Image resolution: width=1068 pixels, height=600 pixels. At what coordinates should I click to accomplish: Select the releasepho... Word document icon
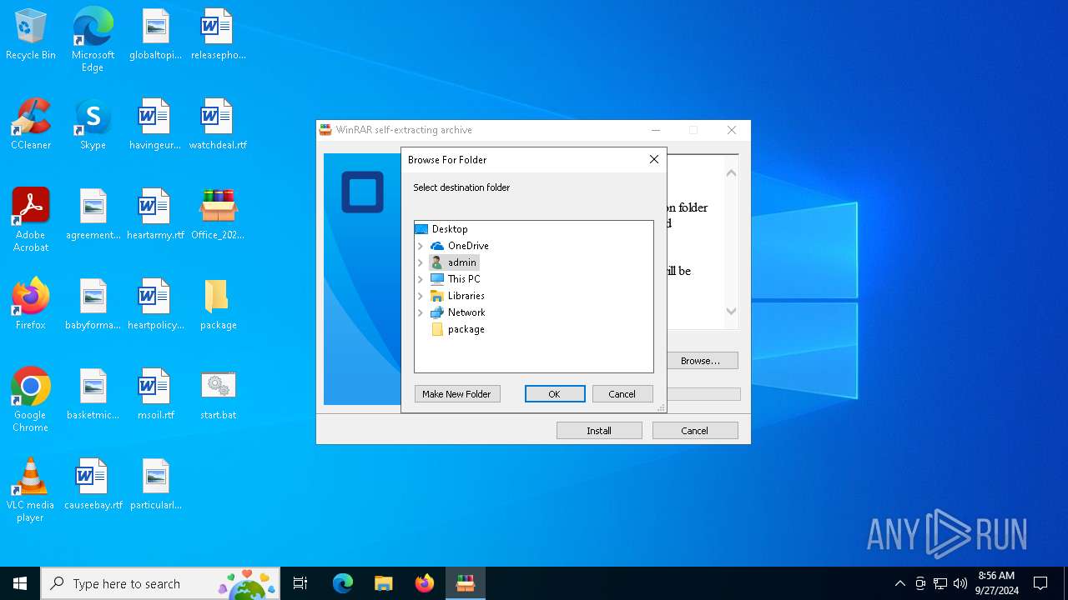pyautogui.click(x=218, y=35)
